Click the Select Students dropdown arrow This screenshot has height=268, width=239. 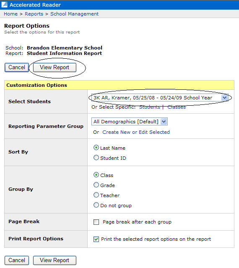(x=224, y=98)
